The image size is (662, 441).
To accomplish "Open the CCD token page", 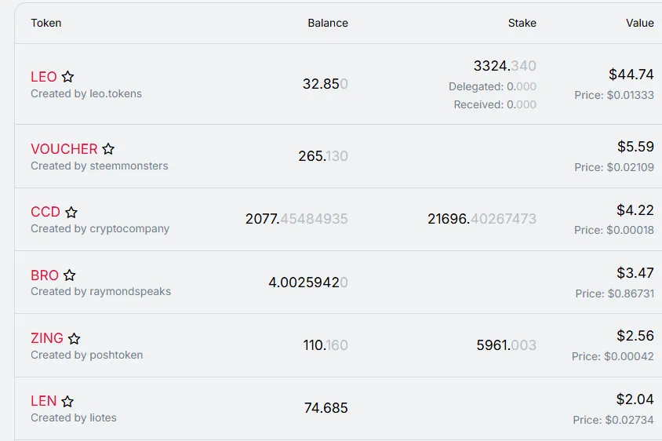I will (x=45, y=212).
